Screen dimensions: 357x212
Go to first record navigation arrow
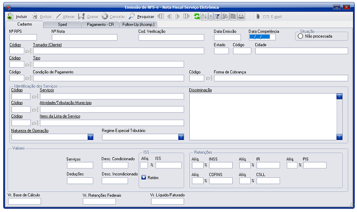[x=161, y=16]
